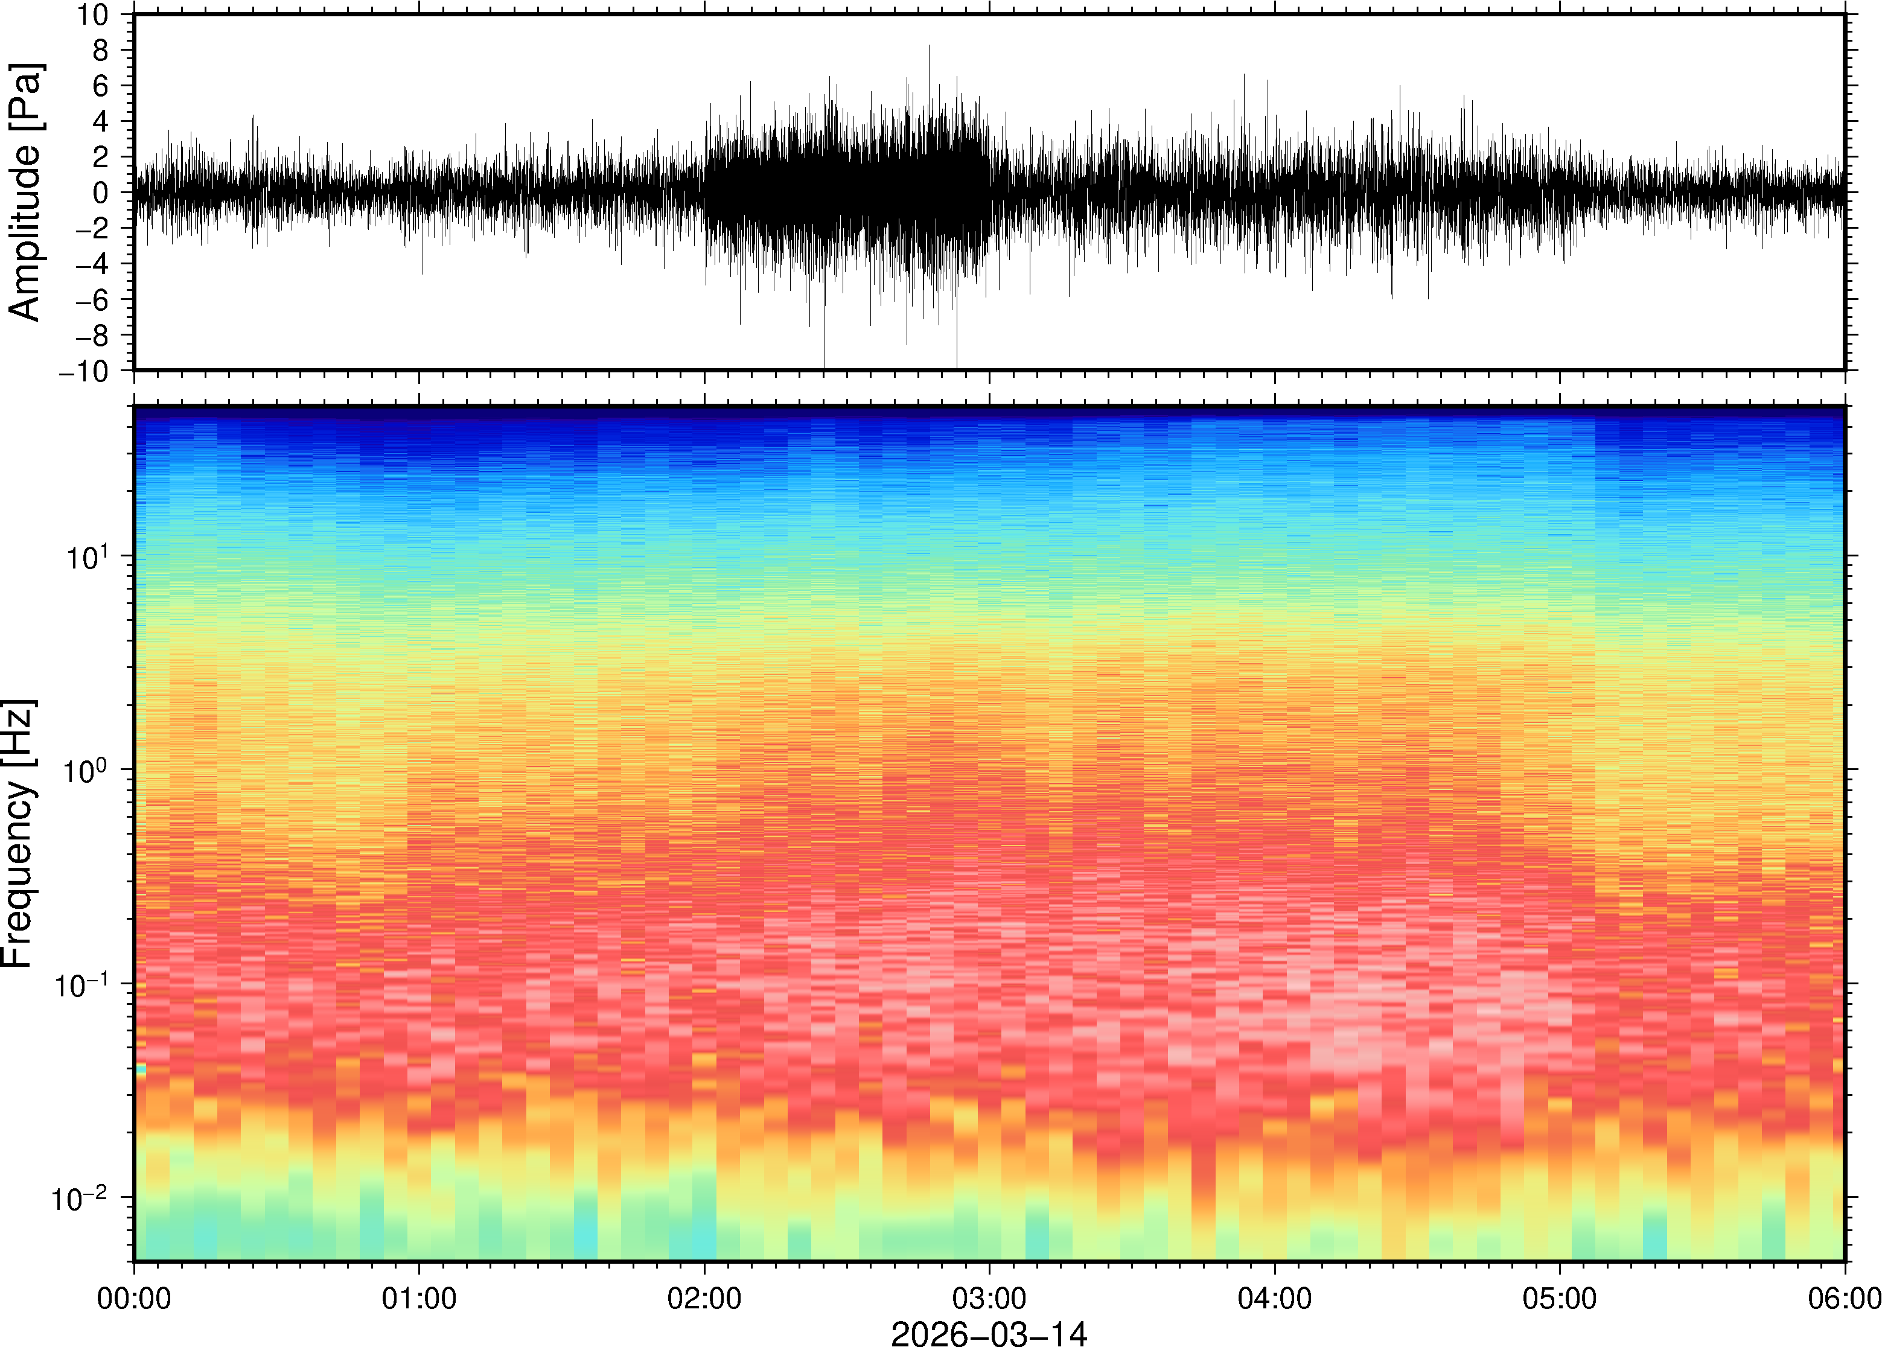
Task: Click the amplitude tick label 0
Action: point(100,193)
